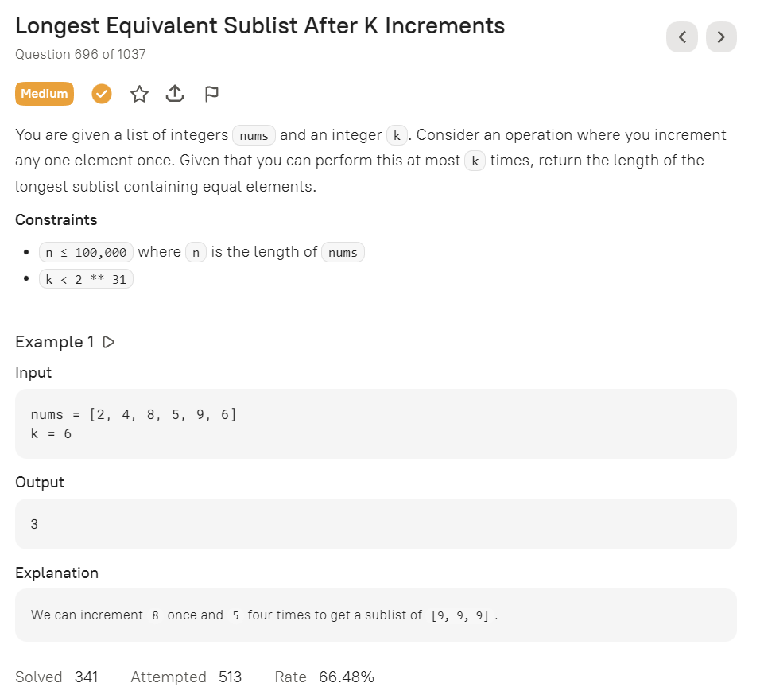The height and width of the screenshot is (691, 760).
Task: Click the Question 696 of 1037 text
Action: click(x=80, y=54)
